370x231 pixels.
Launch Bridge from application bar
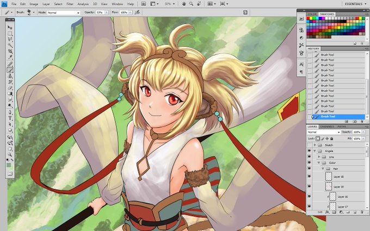[144, 4]
